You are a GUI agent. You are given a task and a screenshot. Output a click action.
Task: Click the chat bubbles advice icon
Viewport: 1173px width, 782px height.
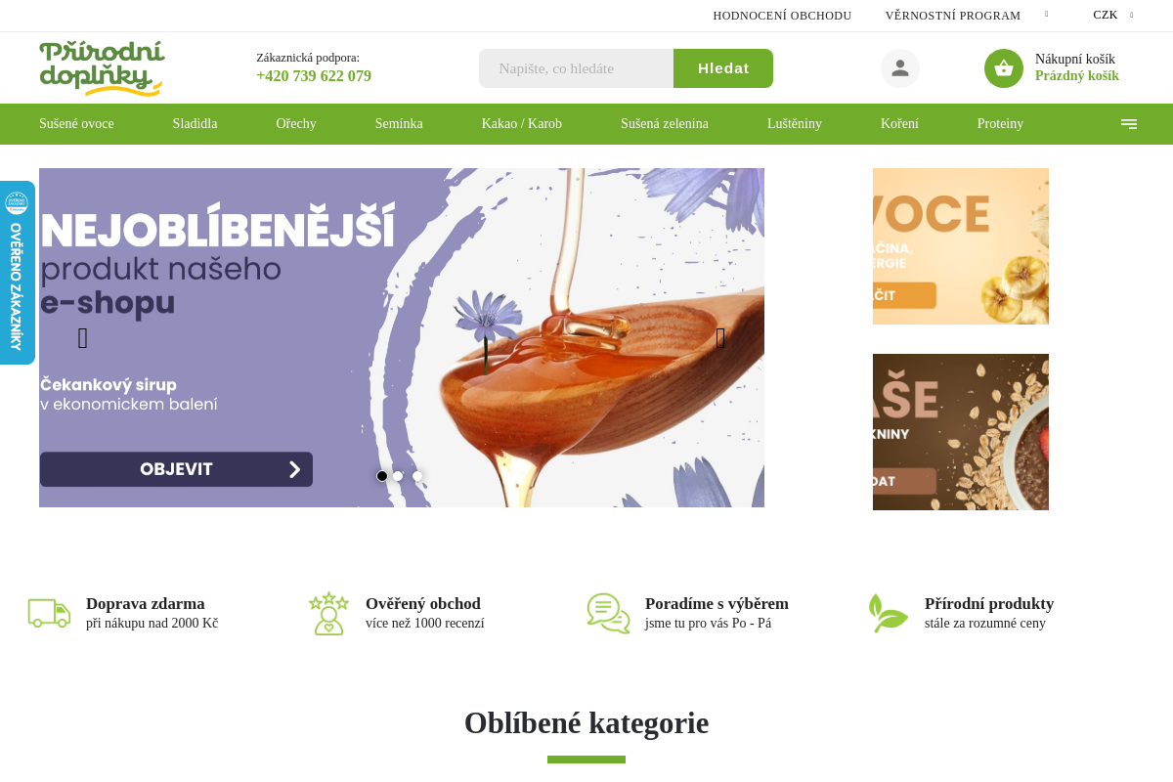coord(608,613)
